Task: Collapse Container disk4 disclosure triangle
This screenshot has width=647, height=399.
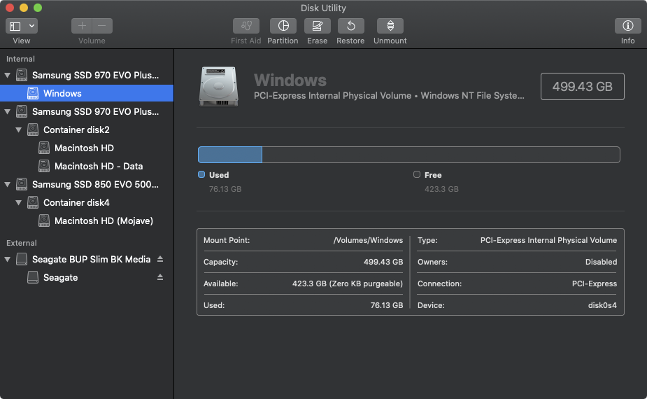Action: pos(19,202)
